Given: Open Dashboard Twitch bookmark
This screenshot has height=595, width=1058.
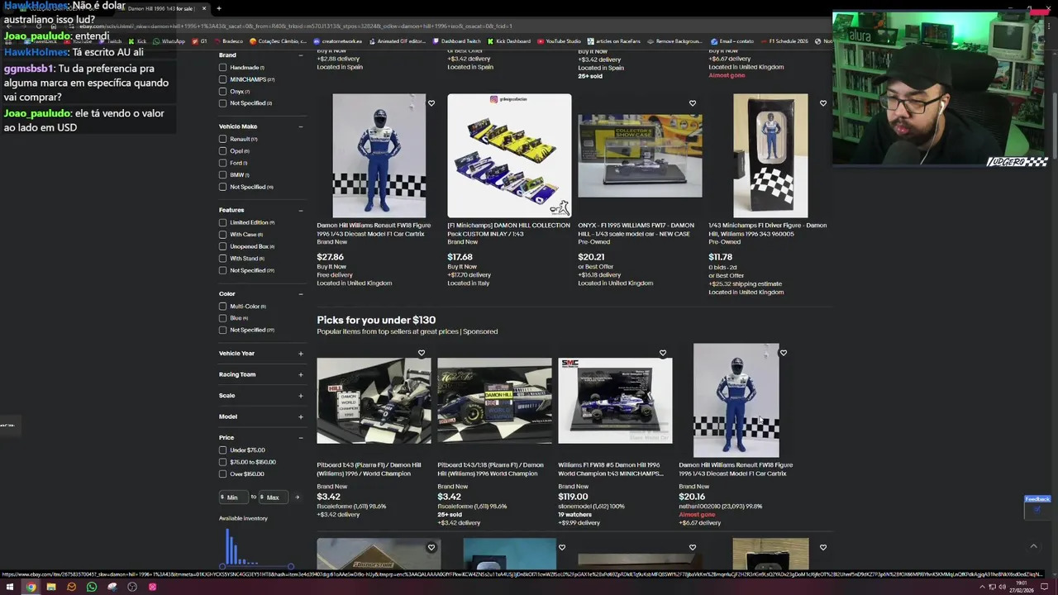Looking at the screenshot, I should pyautogui.click(x=456, y=41).
